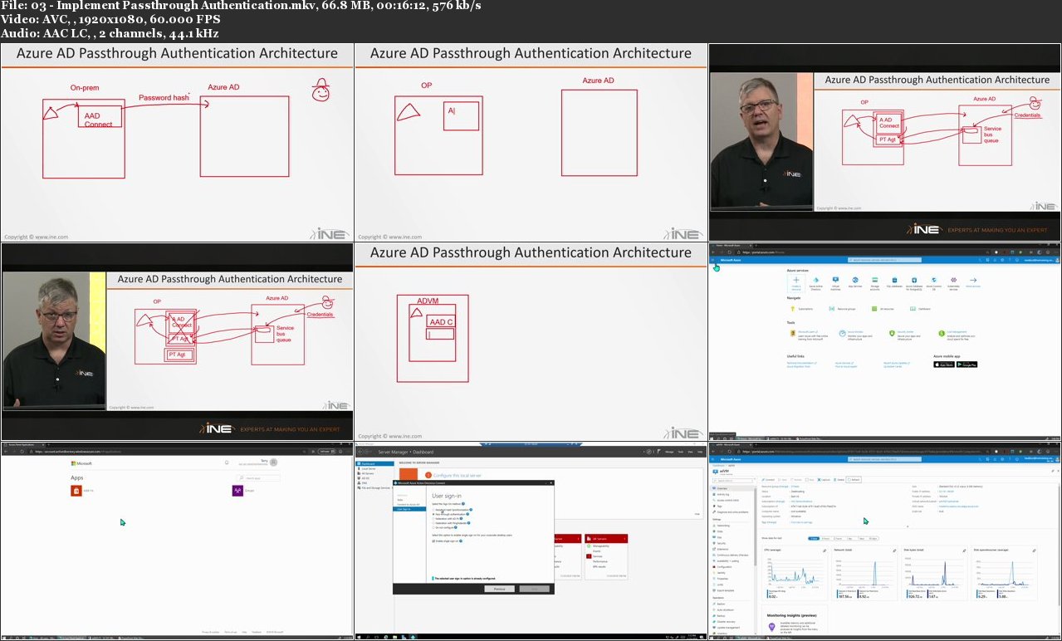Viewport: 1062px width, 641px height.
Task: Click Create a resource in Azure home thumbnail
Action: pos(796,283)
